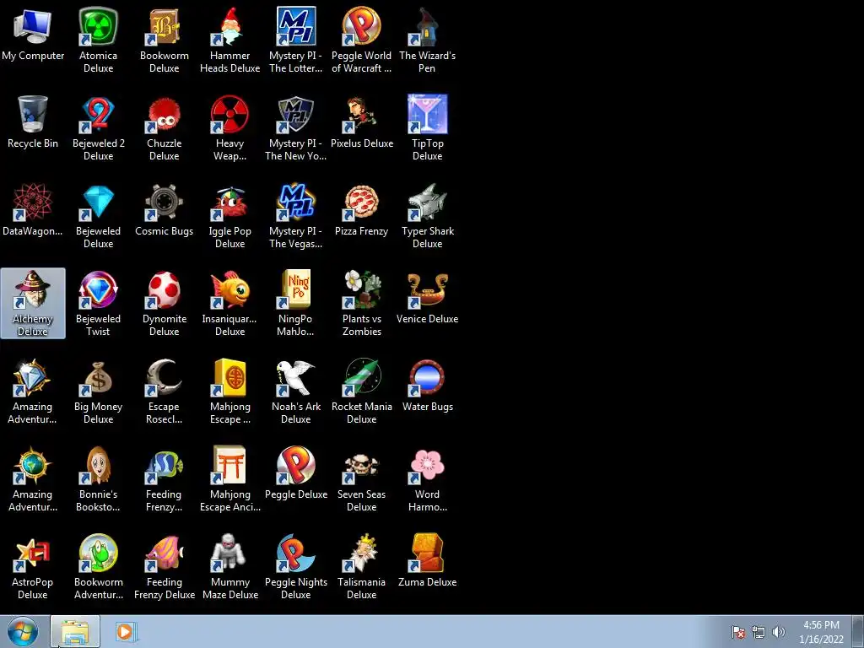The height and width of the screenshot is (648, 864).
Task: Click the Peggle World of Warcraft icon
Action: click(361, 26)
